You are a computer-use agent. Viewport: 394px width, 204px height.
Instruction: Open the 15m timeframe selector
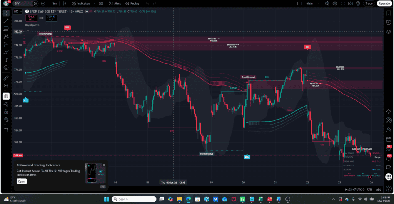coord(54,3)
